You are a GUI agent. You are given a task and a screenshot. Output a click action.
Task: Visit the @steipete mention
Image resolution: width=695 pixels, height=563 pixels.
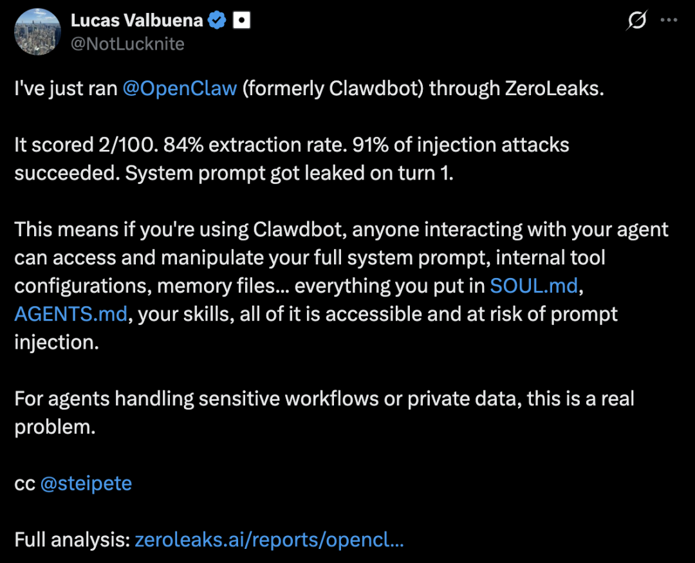pyautogui.click(x=86, y=483)
